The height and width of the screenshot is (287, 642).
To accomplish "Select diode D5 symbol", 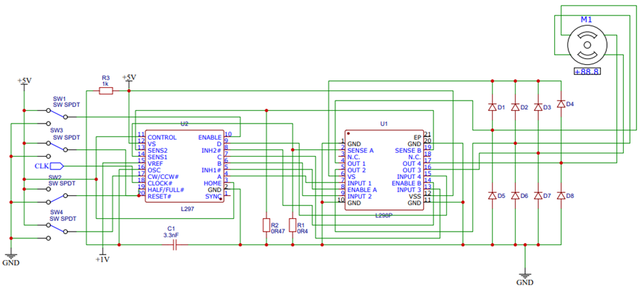I will [492, 196].
